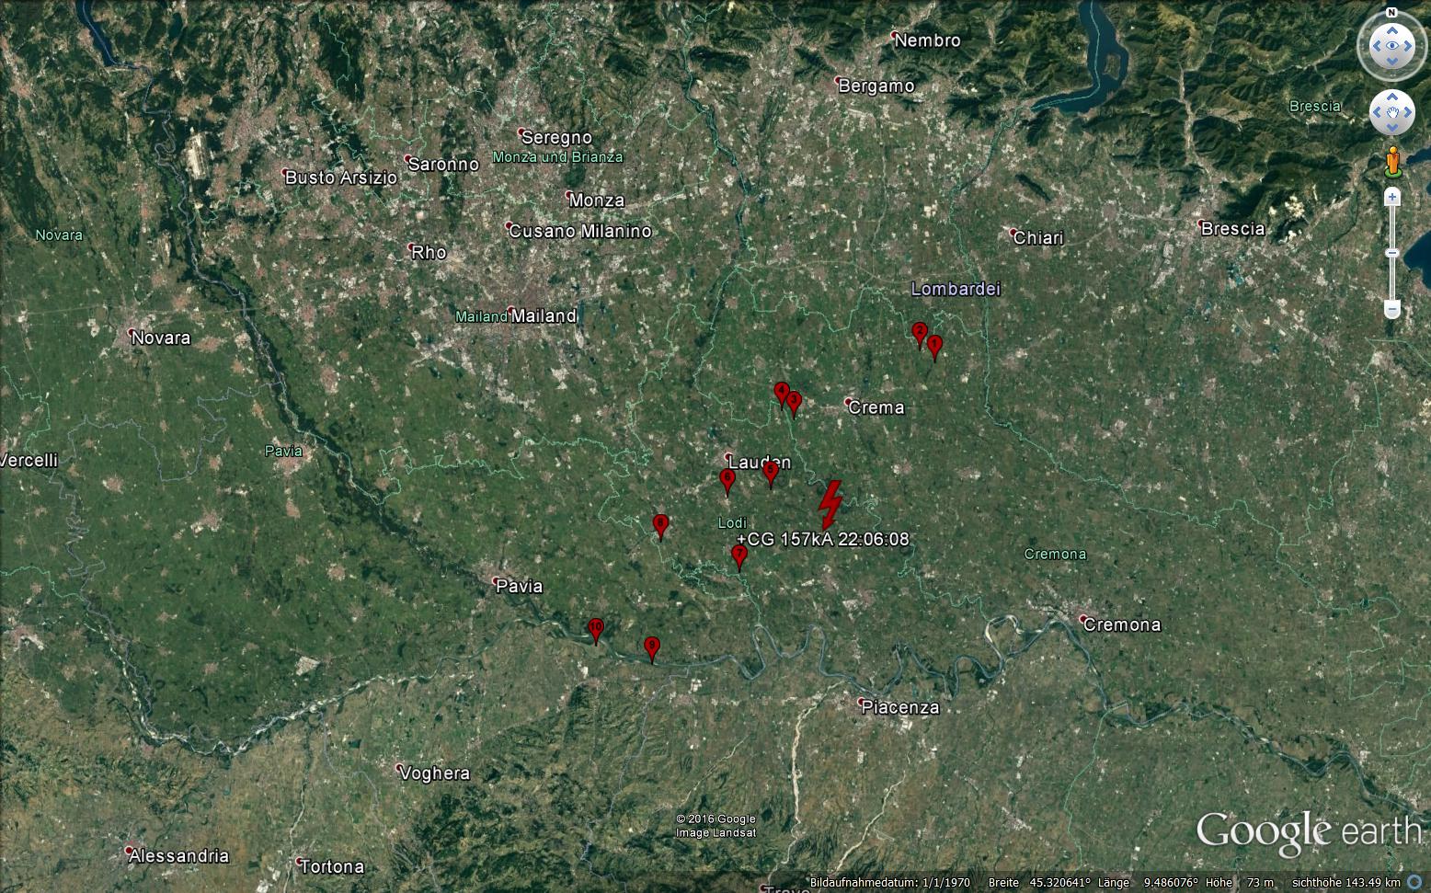
Task: Click the elevation value '73 m'
Action: point(1262,883)
